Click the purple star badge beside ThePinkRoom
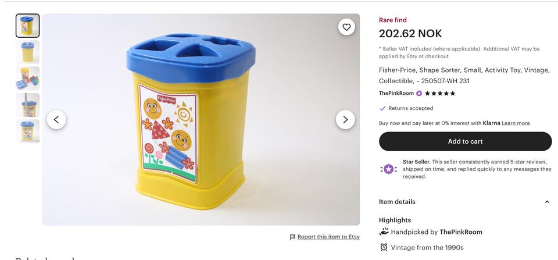558x260 pixels. click(x=419, y=93)
